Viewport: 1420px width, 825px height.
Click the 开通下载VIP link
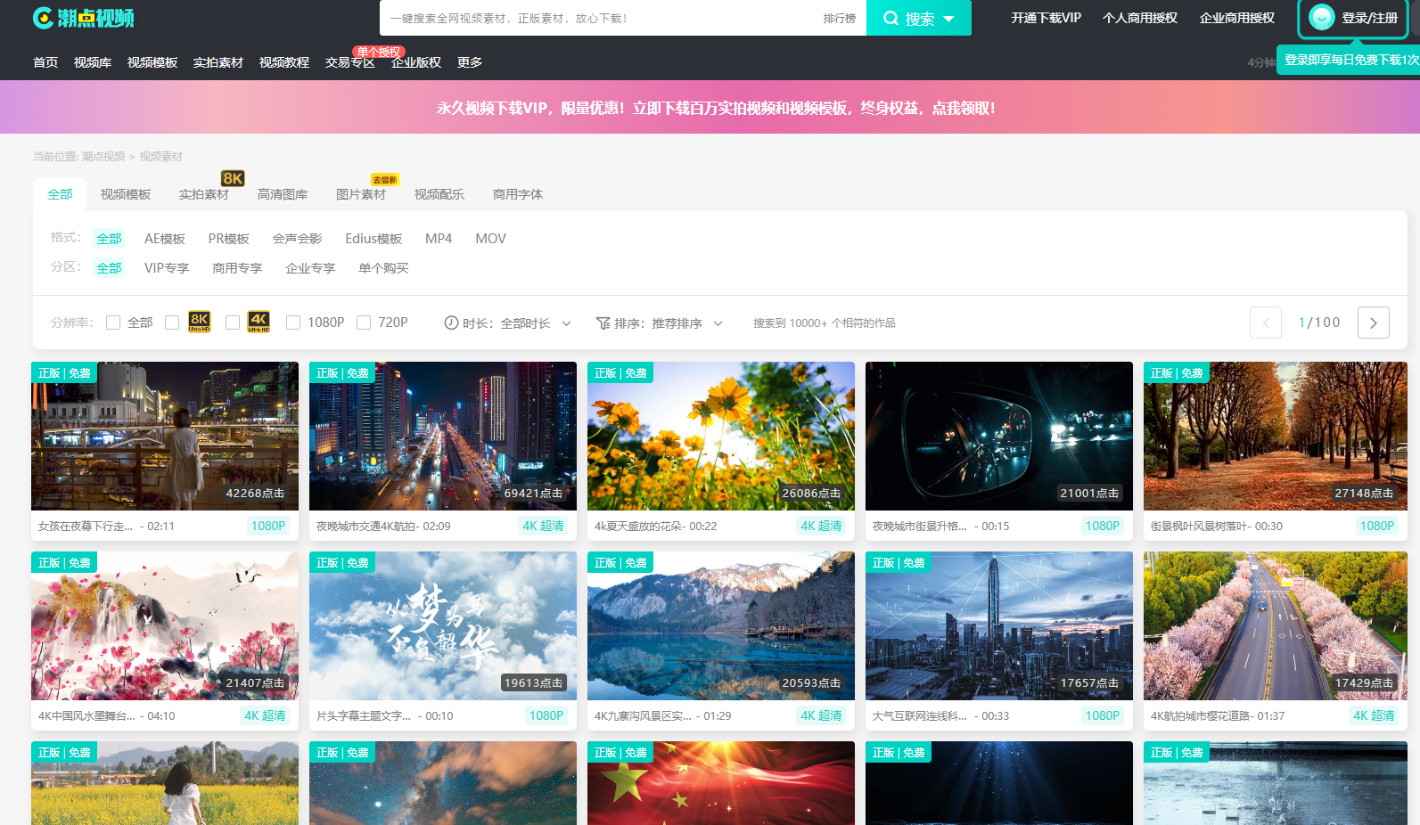(1046, 18)
